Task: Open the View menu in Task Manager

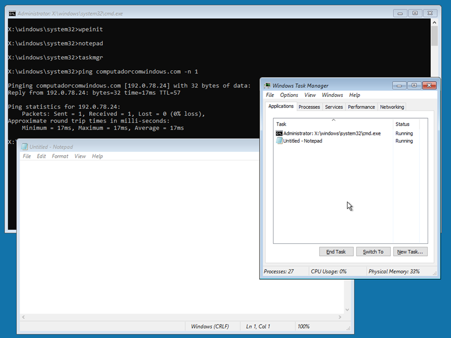Action: pos(310,95)
